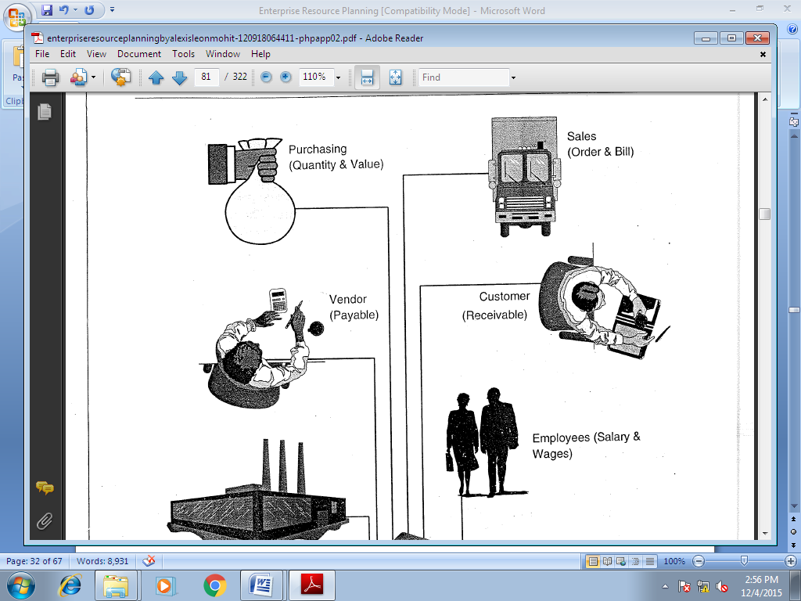Viewport: 801px width, 601px height.
Task: Switch Word to Full Screen Reading view
Action: (607, 561)
